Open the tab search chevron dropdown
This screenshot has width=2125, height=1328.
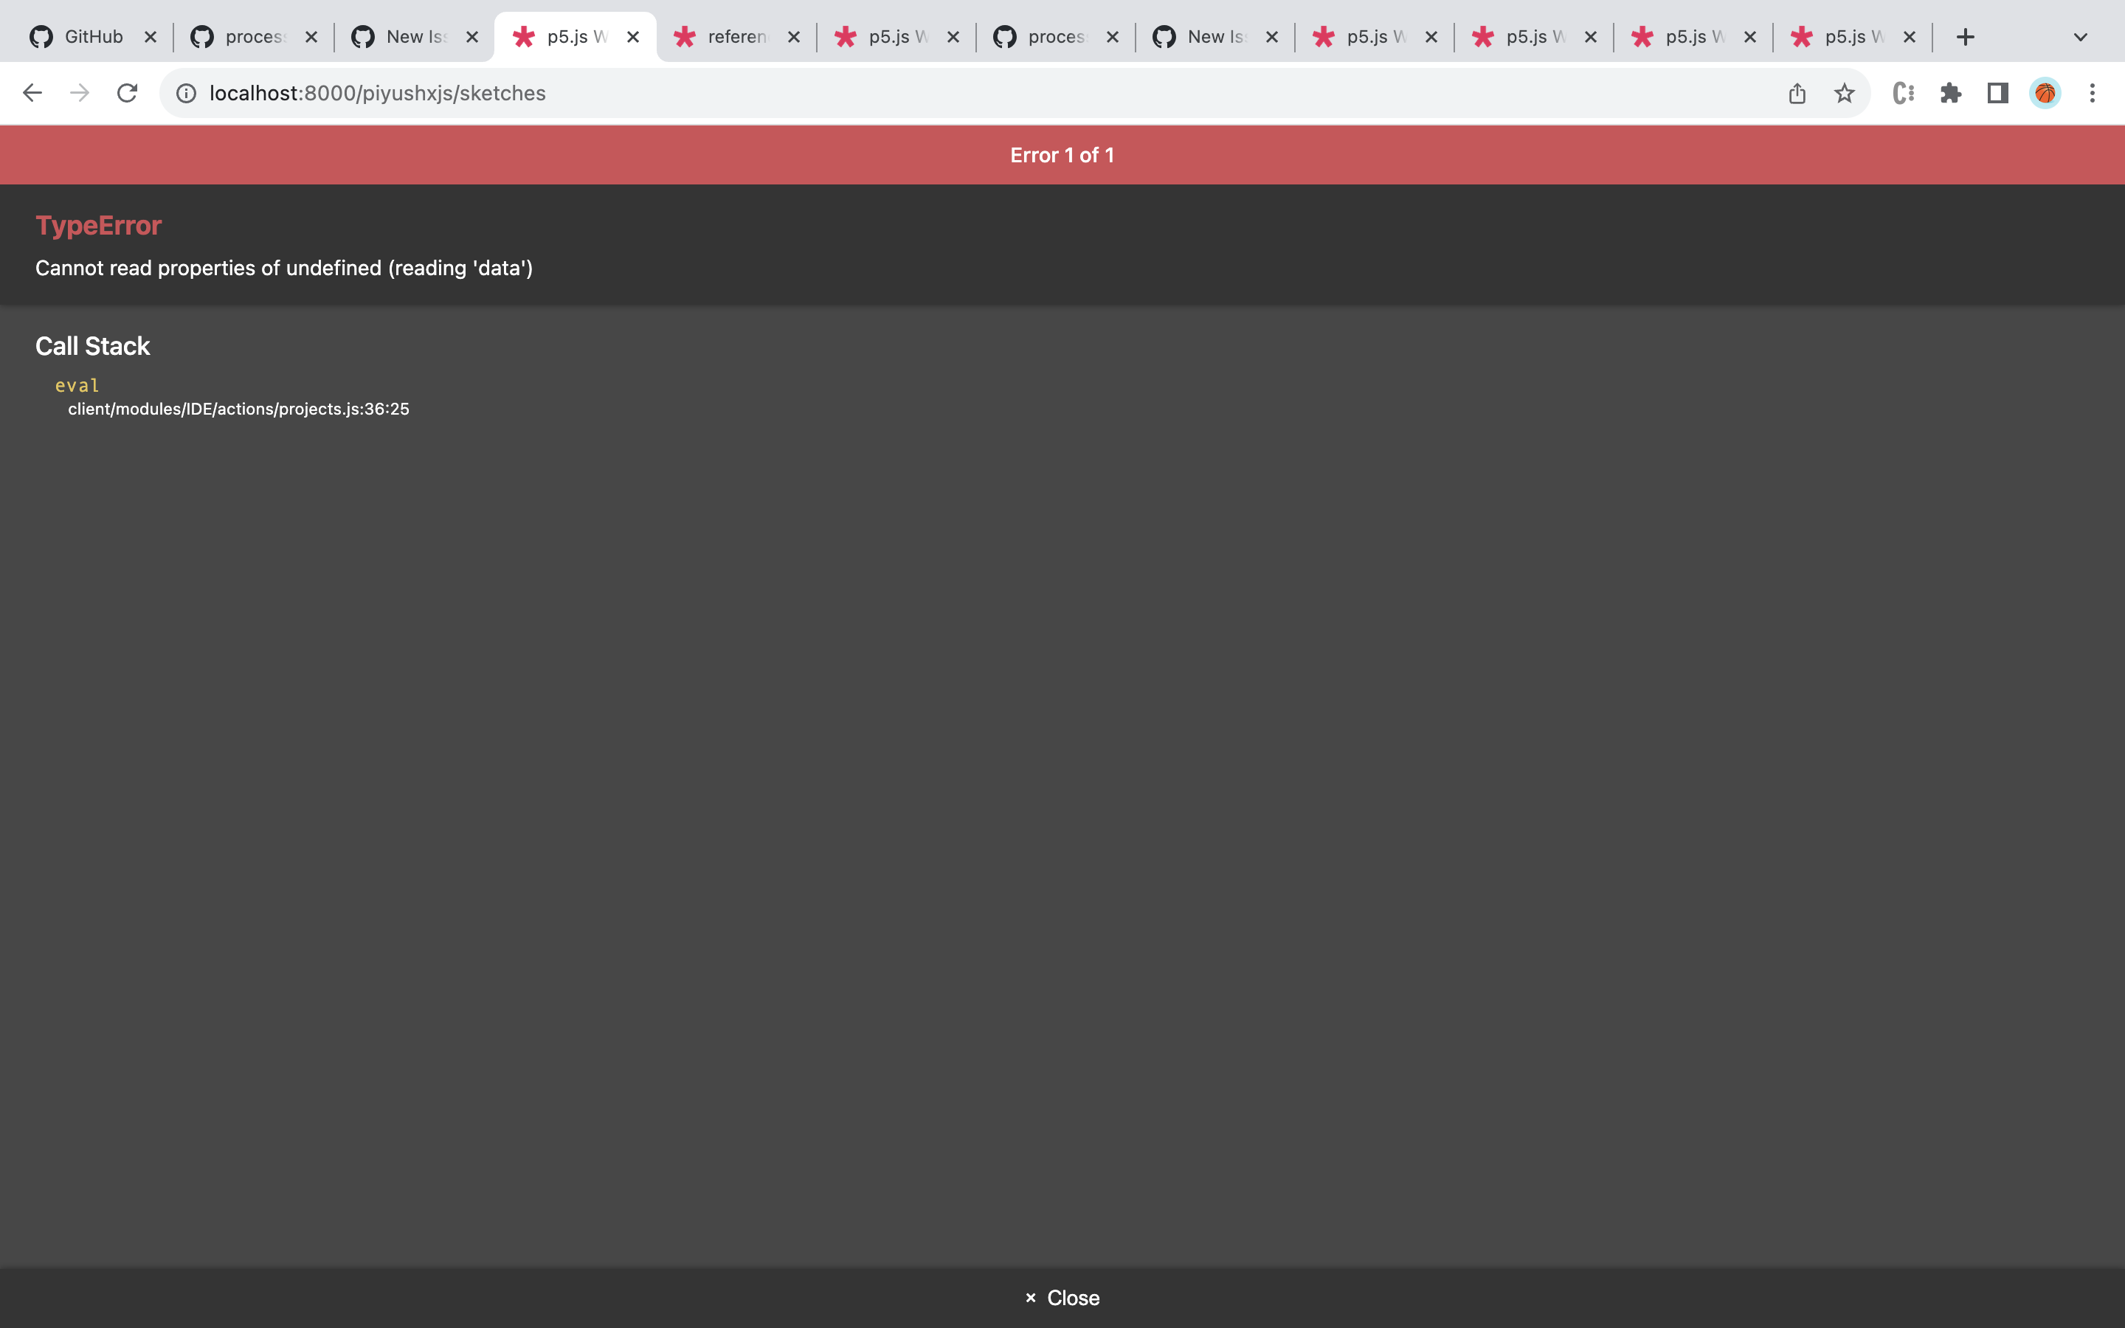(x=2079, y=37)
